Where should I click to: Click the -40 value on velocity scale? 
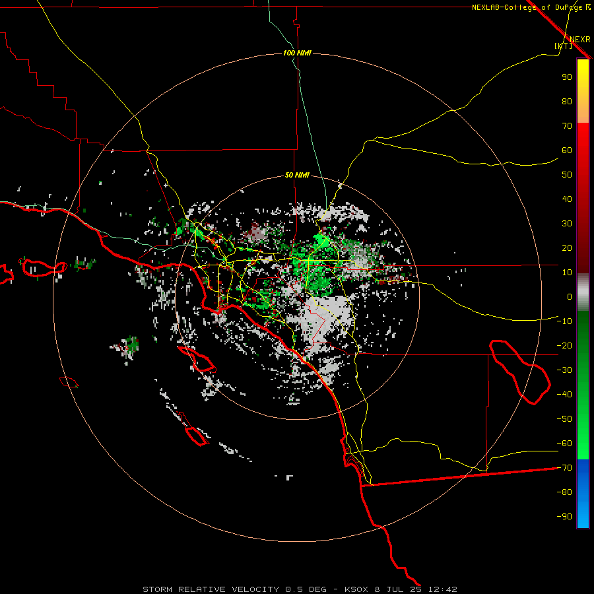click(x=564, y=395)
